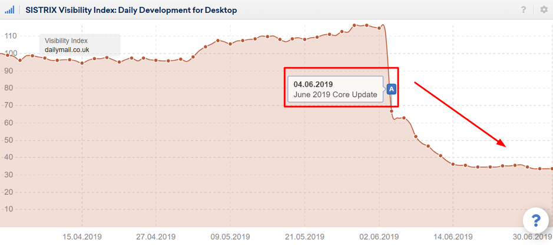
Task: Click the 04.06.2019 date in tooltip
Action: [x=313, y=84]
